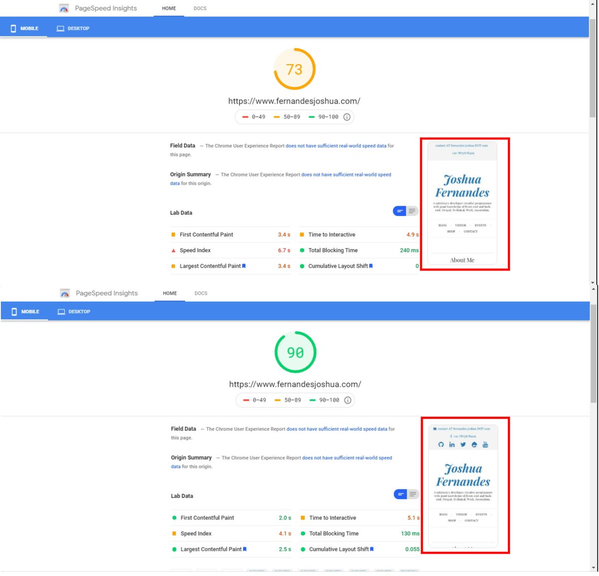Open DOCS menu item in the 90-score report

pyautogui.click(x=201, y=293)
